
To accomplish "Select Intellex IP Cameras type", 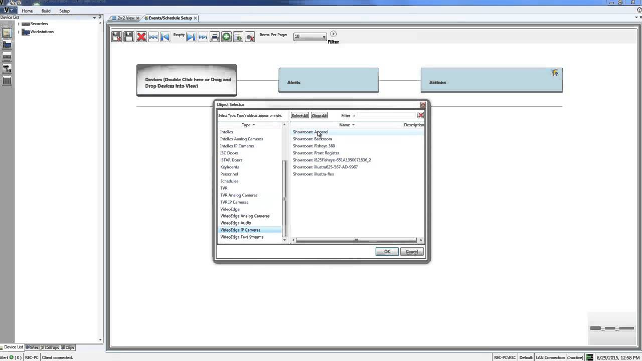I will pos(237,146).
